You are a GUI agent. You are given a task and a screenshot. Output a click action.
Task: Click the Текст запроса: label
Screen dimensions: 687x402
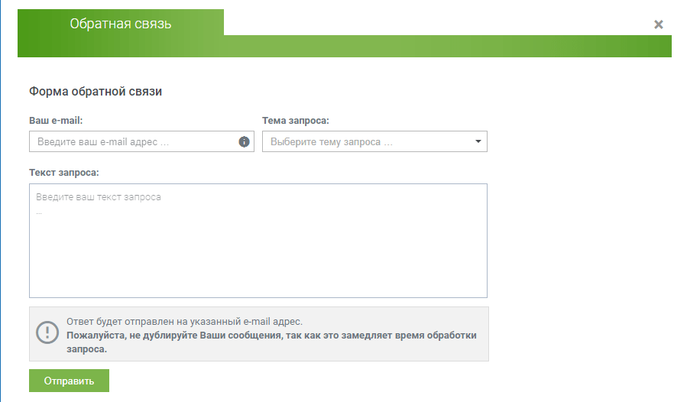[x=64, y=173]
